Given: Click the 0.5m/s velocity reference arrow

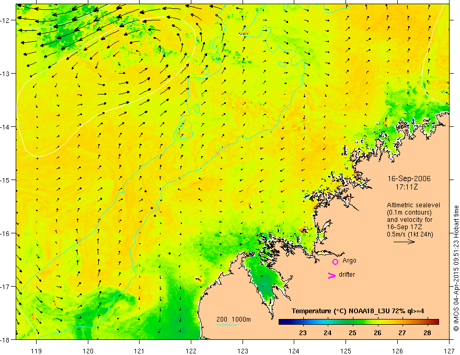Looking at the screenshot, I should tap(404, 242).
